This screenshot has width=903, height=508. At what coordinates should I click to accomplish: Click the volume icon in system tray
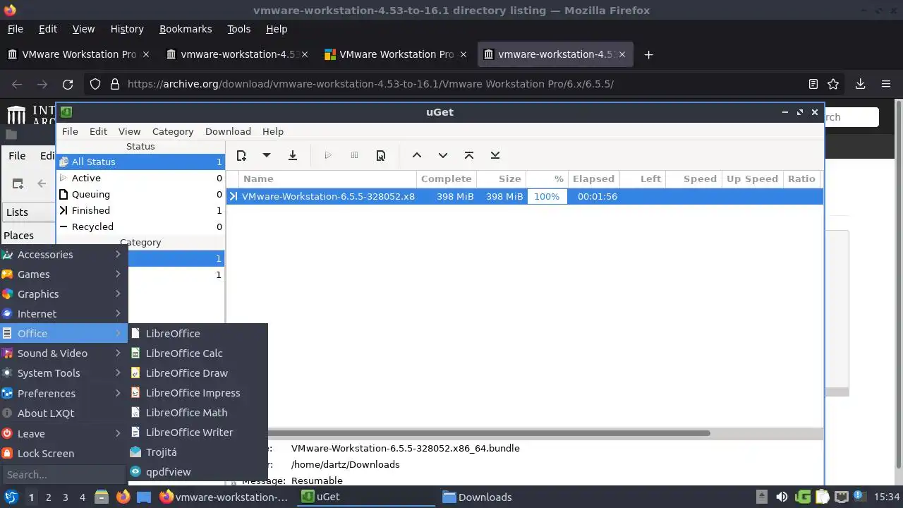pos(782,497)
